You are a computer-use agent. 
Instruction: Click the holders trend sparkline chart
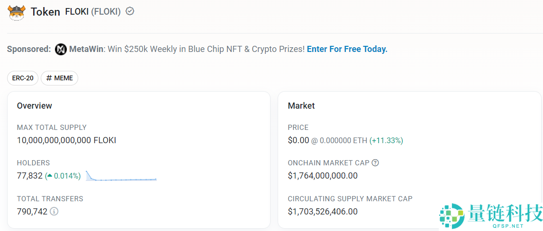121,176
